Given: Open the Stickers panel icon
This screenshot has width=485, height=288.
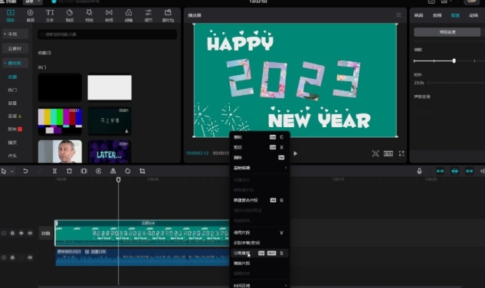Looking at the screenshot, I should tap(70, 15).
